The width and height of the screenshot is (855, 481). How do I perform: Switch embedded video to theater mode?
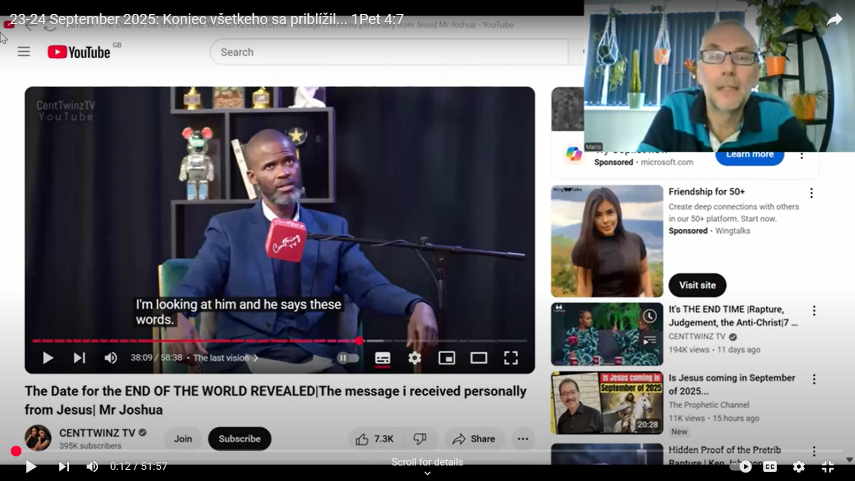pyautogui.click(x=479, y=358)
